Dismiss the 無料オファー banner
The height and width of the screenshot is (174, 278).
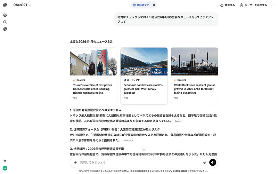(x=154, y=5)
